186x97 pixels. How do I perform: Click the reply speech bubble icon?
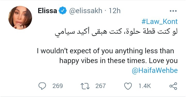(42, 86)
